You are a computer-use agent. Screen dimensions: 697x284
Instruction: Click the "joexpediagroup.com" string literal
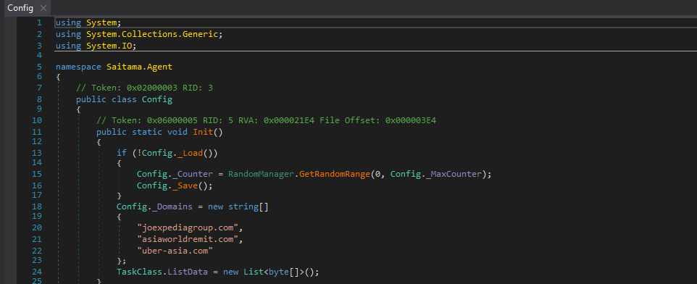(188, 228)
